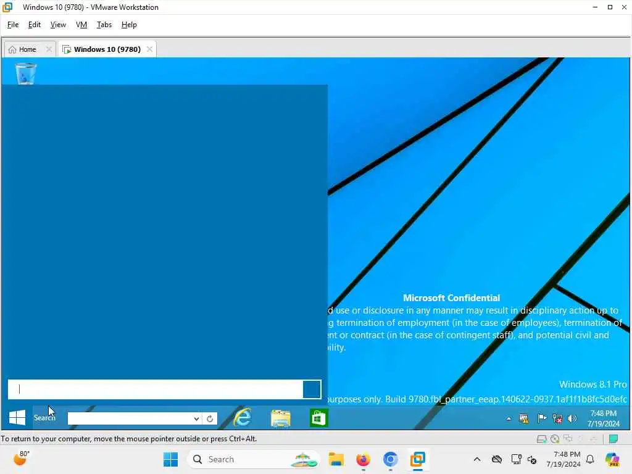632x474 pixels.
Task: Open the host network monitor tray icon
Action: pyautogui.click(x=516, y=459)
